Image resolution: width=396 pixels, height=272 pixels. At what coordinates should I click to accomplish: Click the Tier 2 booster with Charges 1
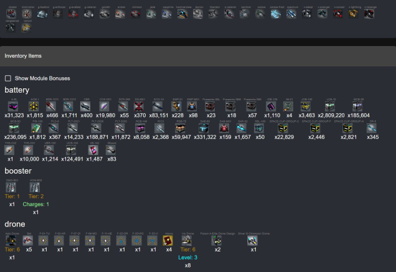[35, 187]
